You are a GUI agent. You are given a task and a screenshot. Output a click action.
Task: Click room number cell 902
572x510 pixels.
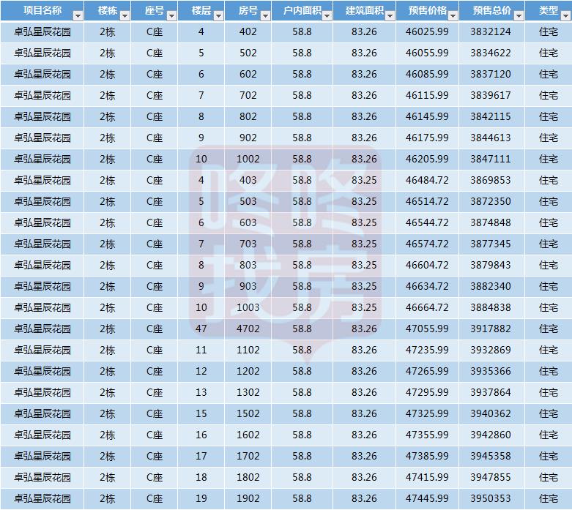(248, 138)
